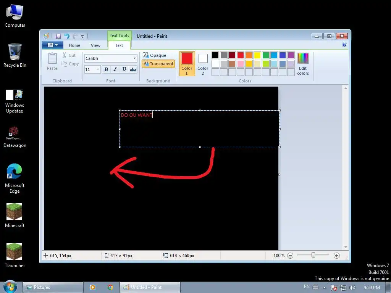
Task: Click the volume speaker tray icon
Action: tap(352, 288)
